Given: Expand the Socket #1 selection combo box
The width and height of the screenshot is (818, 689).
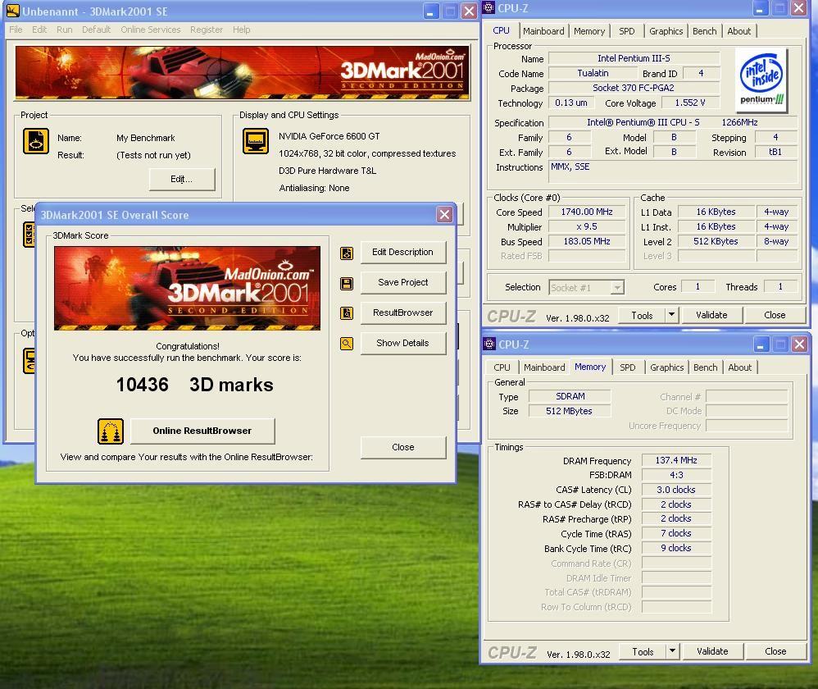Looking at the screenshot, I should pyautogui.click(x=586, y=288).
